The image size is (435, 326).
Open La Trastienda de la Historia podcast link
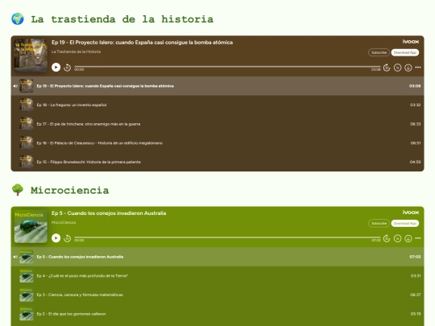click(76, 52)
